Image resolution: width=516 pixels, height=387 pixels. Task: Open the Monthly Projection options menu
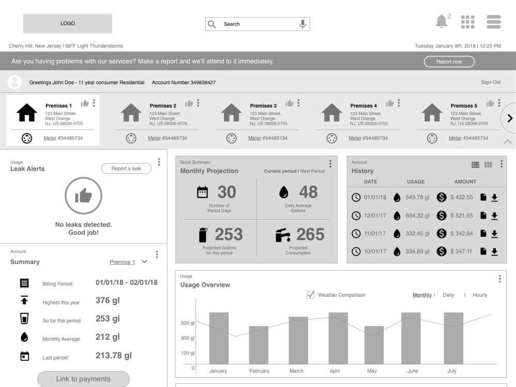pos(330,164)
